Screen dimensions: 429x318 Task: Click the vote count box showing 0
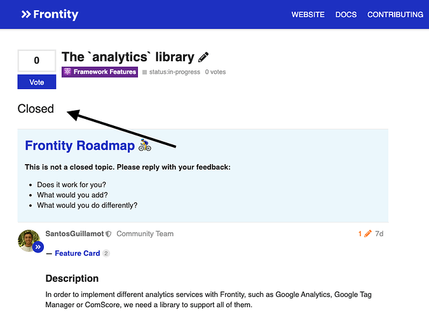36,60
